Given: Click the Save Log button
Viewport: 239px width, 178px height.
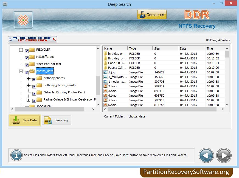Looking at the screenshot, I should [57, 120].
